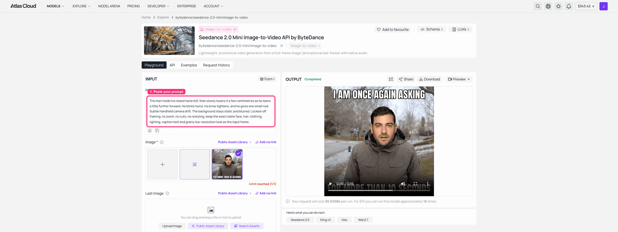Try the Vidu suggestion

(x=344, y=220)
